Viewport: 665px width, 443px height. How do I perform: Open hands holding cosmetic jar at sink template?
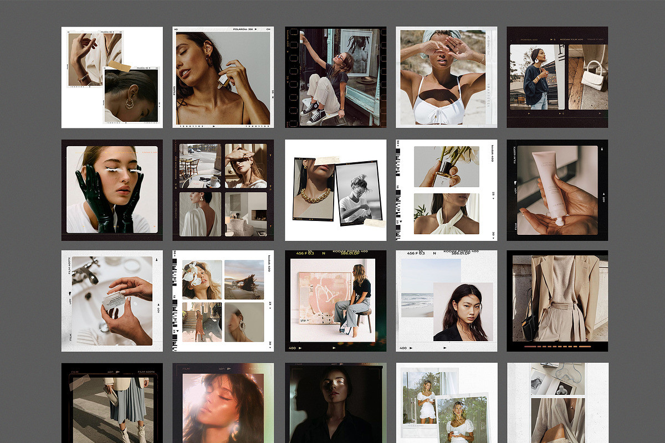(x=112, y=301)
